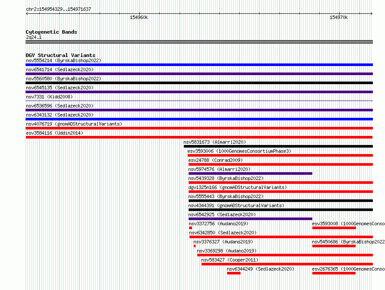385x290 pixels.
Task: Open variant nsv6541714 (Sedlazeck2020) label
Action: pyautogui.click(x=60, y=69)
